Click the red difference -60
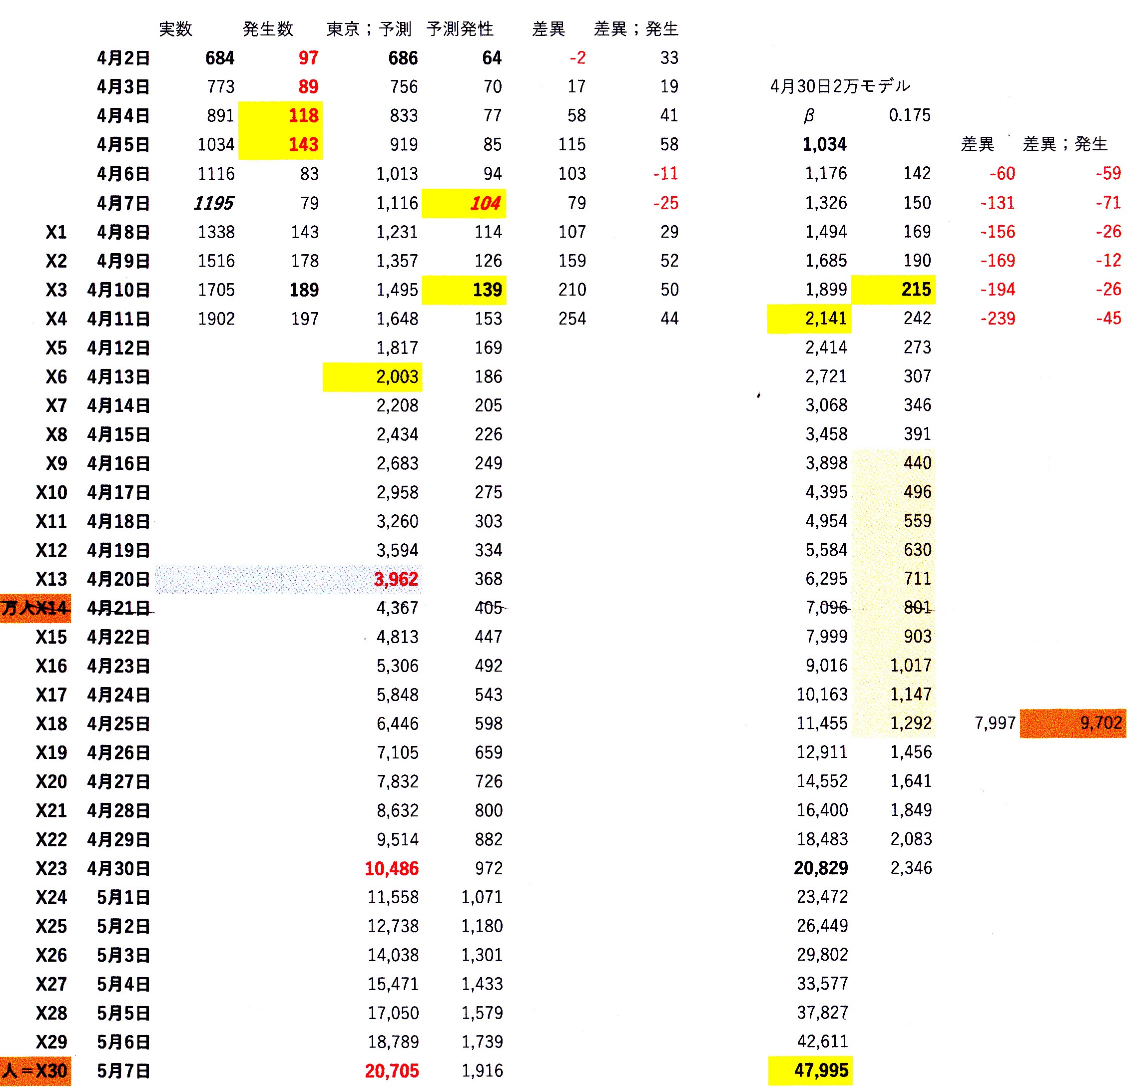 tap(1003, 174)
